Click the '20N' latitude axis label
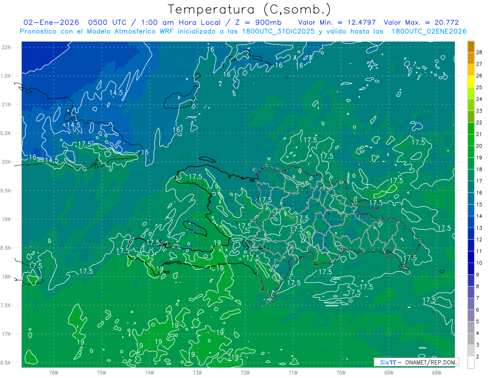Screen dimensions: 490x378 point(6,162)
